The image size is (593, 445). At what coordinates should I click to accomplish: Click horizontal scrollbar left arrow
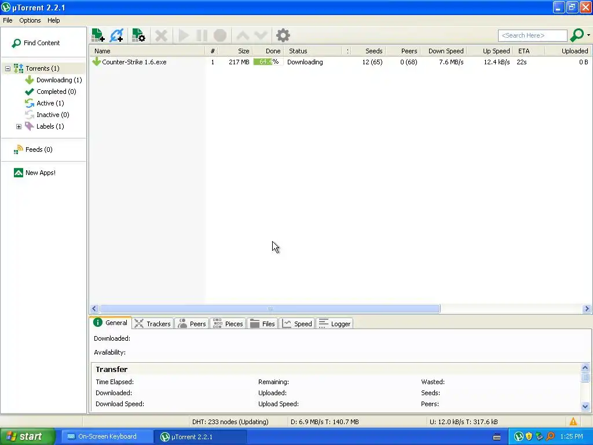[94, 309]
